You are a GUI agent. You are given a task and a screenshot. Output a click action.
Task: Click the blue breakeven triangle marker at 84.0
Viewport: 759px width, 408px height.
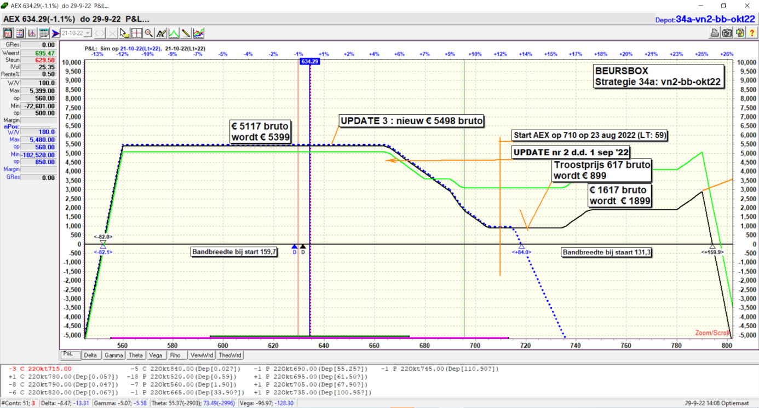521,247
